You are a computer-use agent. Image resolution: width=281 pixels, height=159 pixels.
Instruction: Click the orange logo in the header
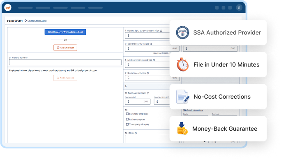click(8, 7)
